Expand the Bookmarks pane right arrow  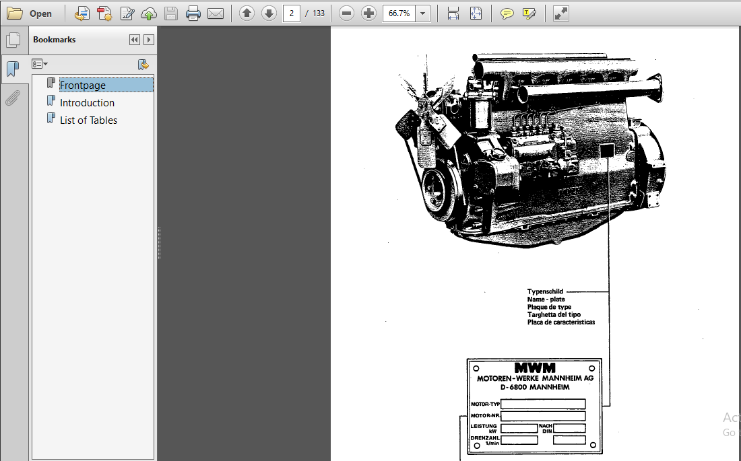click(149, 40)
